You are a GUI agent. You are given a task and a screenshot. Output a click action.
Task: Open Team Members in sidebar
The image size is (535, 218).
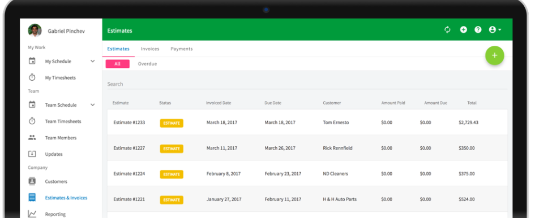(61, 138)
